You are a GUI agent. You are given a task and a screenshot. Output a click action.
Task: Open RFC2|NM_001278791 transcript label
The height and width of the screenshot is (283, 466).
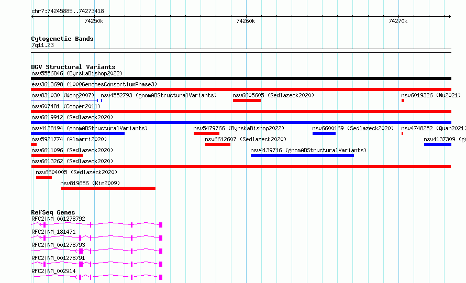(58, 258)
